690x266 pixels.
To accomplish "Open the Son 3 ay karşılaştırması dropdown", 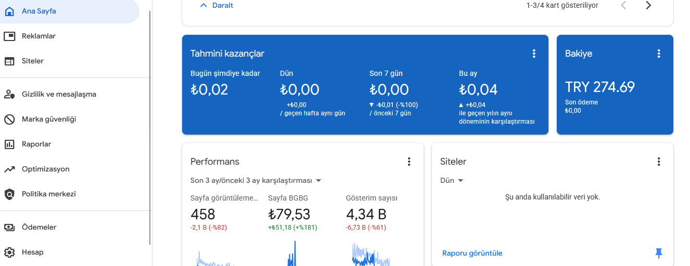I will tap(256, 180).
